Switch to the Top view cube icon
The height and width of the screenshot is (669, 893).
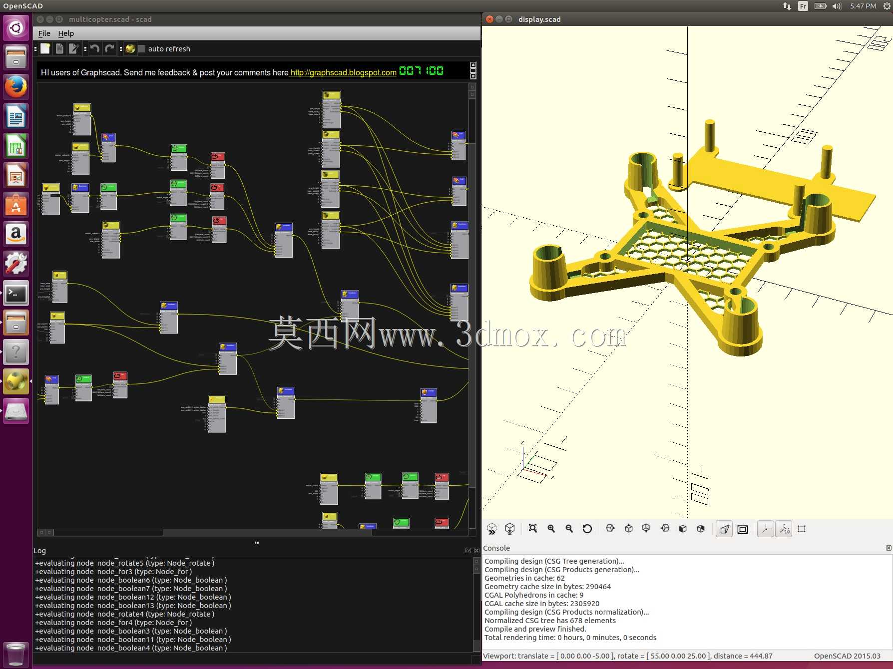point(629,529)
